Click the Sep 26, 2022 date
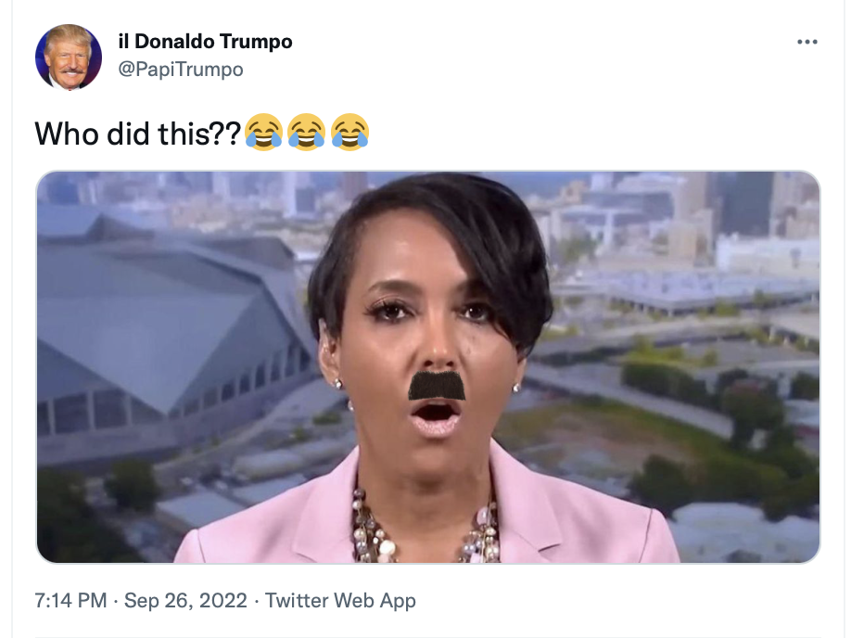The width and height of the screenshot is (851, 638). click(185, 601)
